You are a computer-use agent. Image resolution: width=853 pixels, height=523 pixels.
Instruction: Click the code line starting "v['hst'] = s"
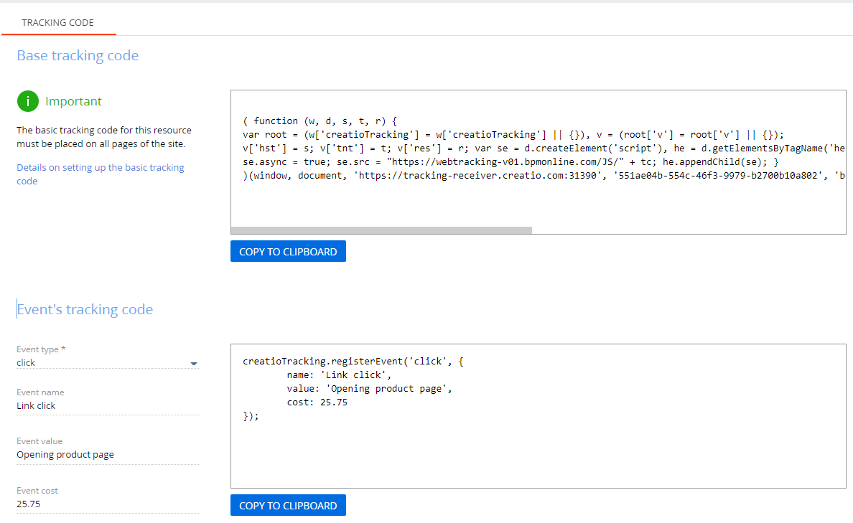tap(544, 148)
